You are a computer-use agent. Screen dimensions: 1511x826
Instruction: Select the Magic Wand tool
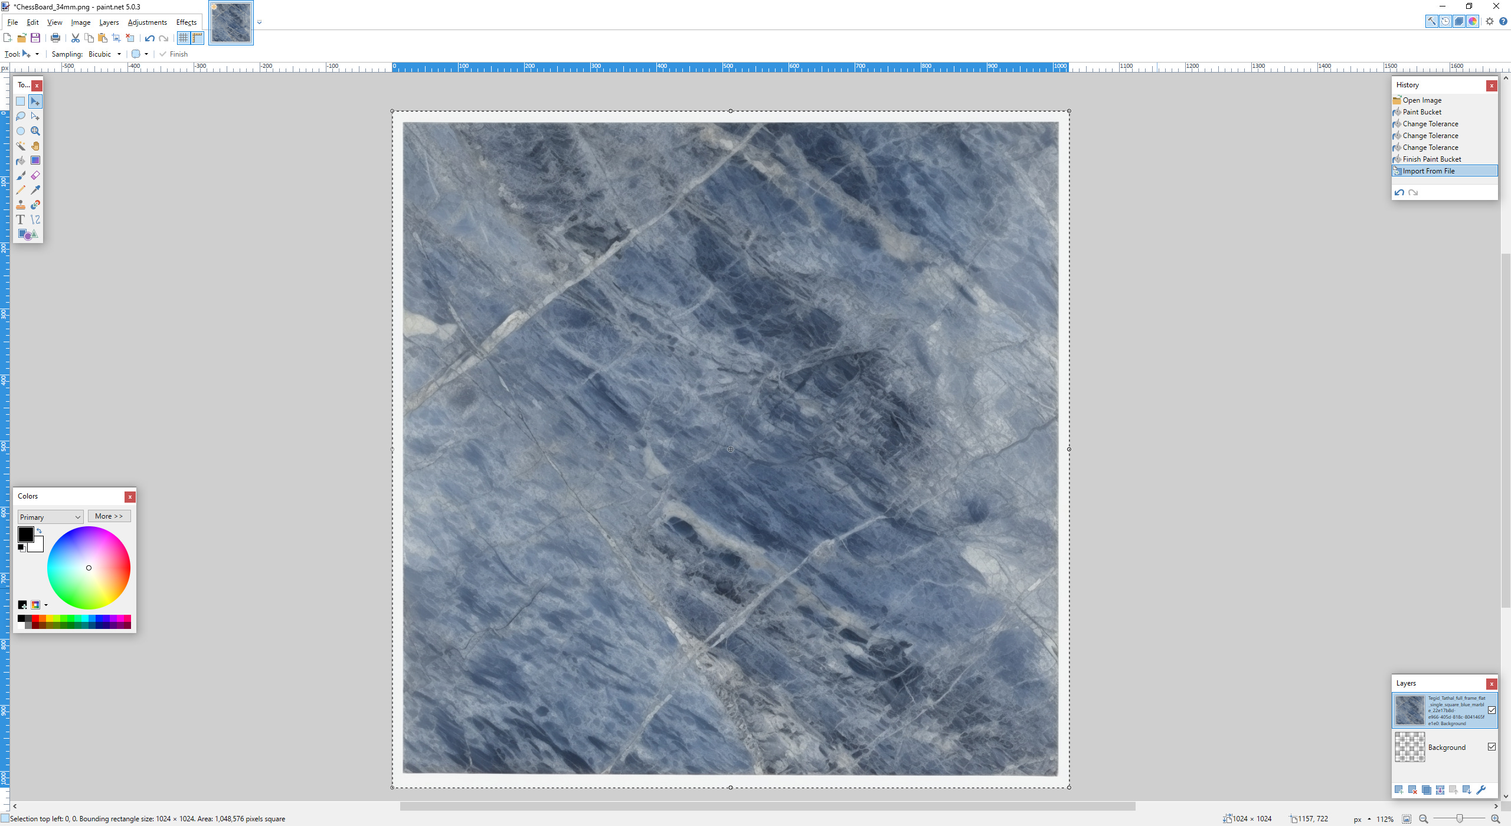(21, 146)
